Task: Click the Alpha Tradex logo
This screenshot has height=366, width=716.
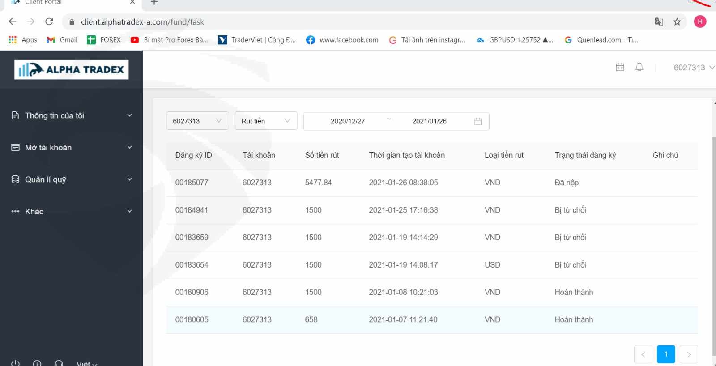Action: (72, 69)
